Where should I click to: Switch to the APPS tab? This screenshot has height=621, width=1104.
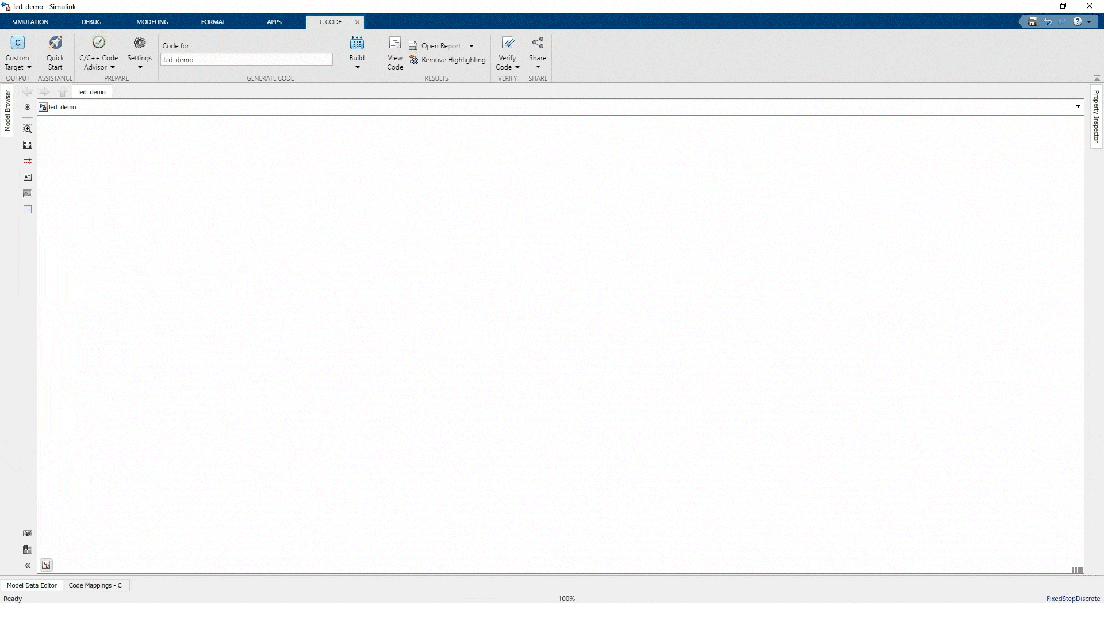274,22
